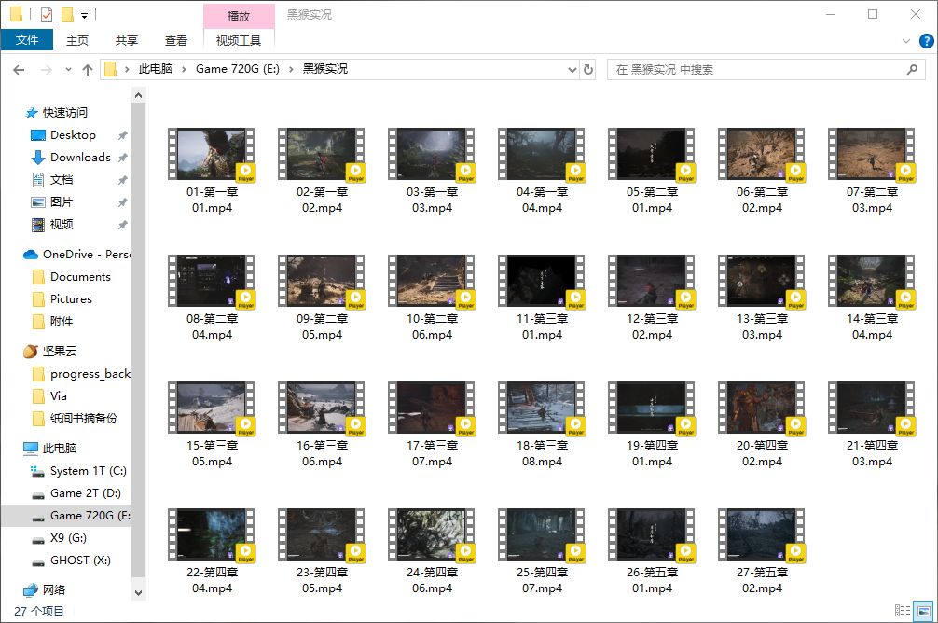Open System 1T (C:) drive
This screenshot has width=938, height=623.
tap(88, 471)
